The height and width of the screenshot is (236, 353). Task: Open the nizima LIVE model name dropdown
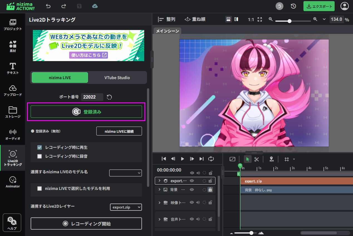(x=125, y=173)
